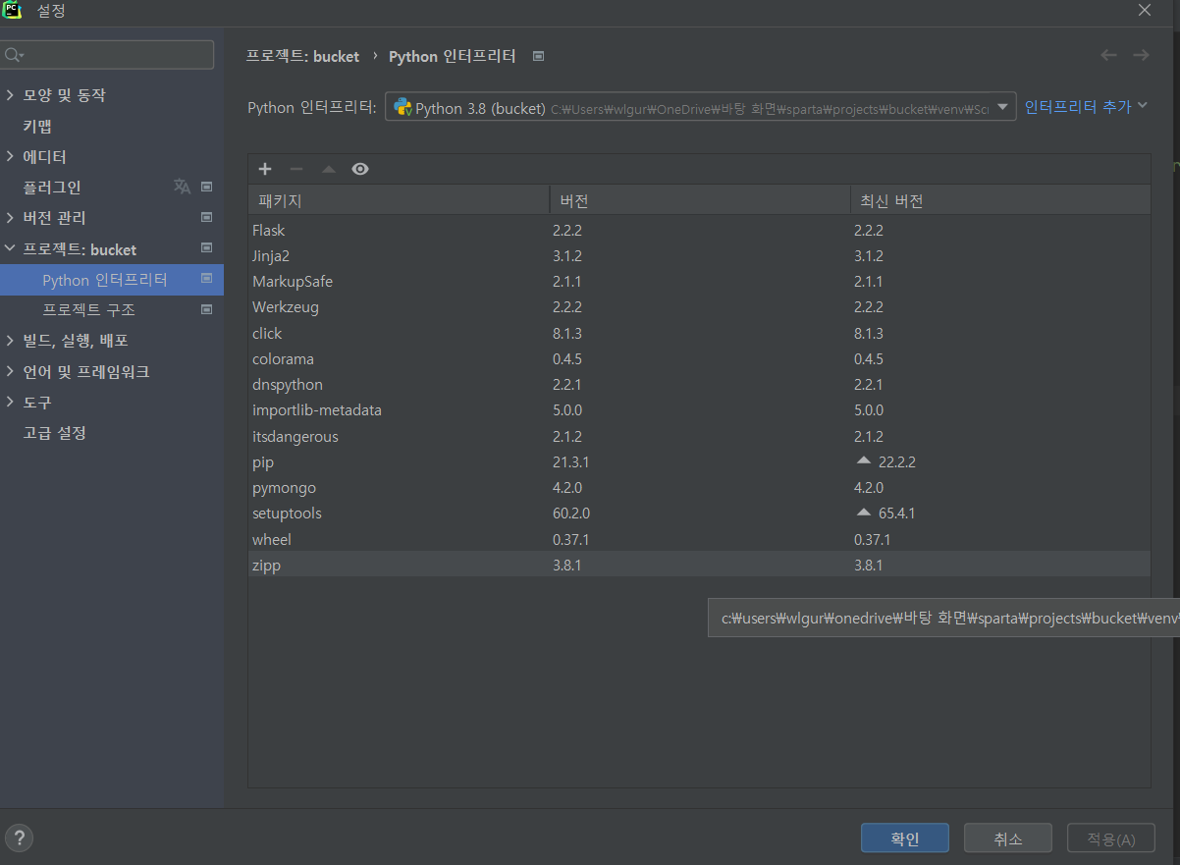This screenshot has width=1180, height=865.
Task: Collapse the 프로젝트: bucket section
Action: (x=10, y=248)
